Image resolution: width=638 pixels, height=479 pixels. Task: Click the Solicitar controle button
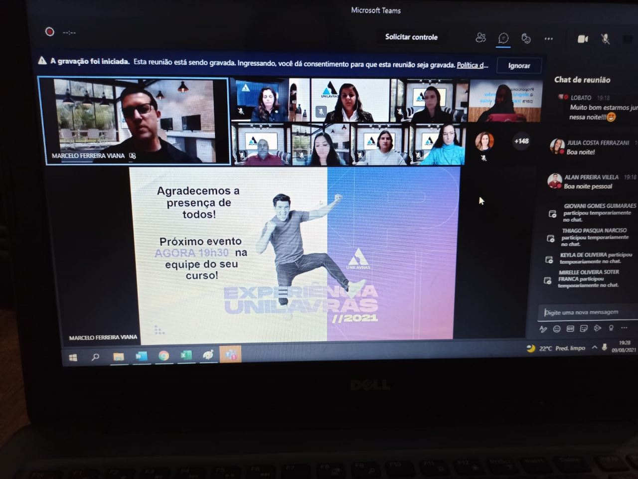tap(411, 37)
